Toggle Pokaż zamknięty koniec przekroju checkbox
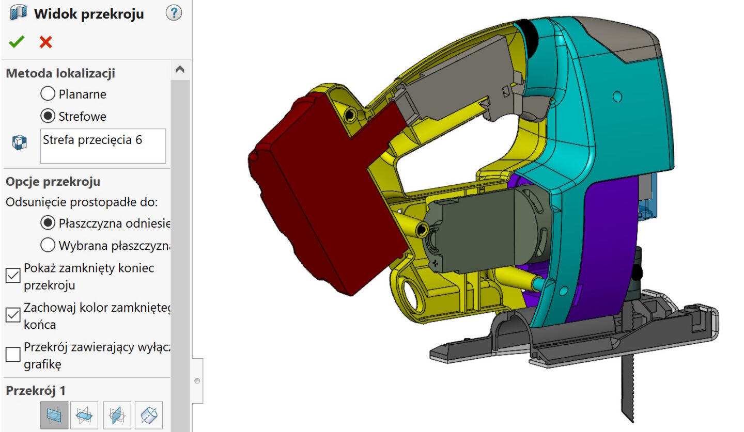 click(13, 276)
